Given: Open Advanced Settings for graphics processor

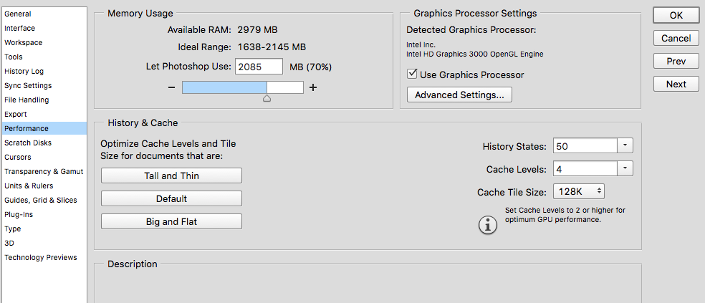Looking at the screenshot, I should pyautogui.click(x=459, y=95).
